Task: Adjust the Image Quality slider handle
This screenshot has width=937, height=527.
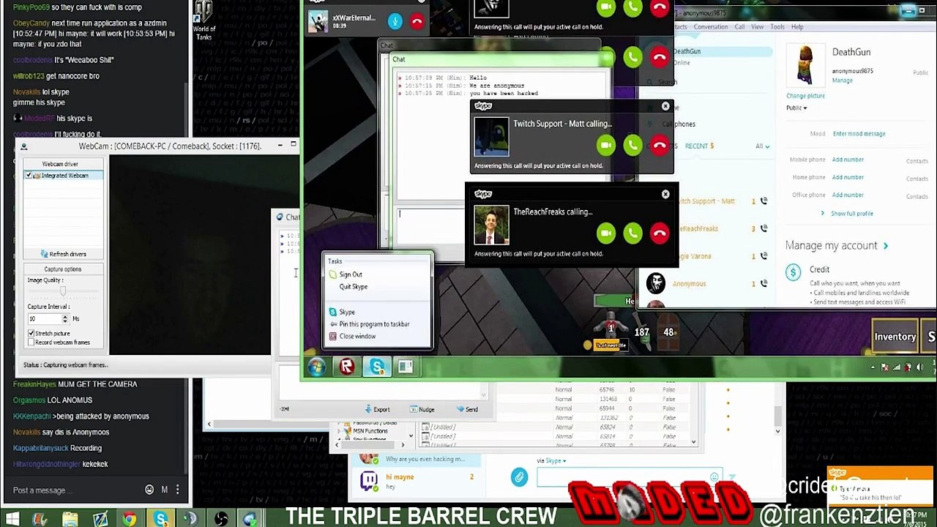Action: [63, 291]
